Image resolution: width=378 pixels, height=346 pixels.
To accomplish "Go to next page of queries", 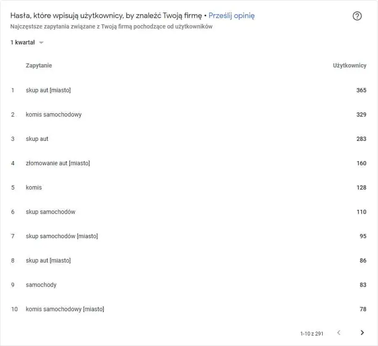I will click(362, 333).
